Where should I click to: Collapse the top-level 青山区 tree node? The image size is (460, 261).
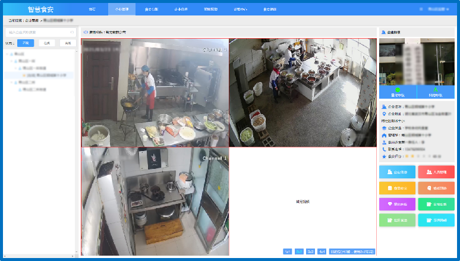(8, 54)
